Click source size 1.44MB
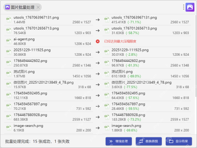197x148 pixels. 19,22
